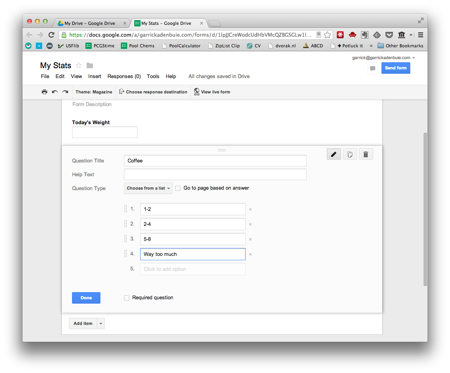Screen dimensions: 450x373
Task: Click the Way too much option field
Action: pos(193,254)
